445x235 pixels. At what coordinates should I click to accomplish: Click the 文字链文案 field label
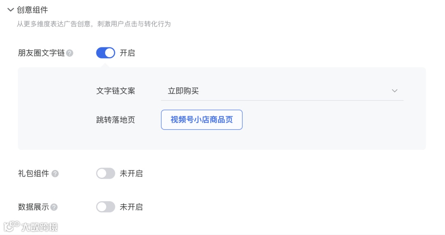click(x=115, y=91)
